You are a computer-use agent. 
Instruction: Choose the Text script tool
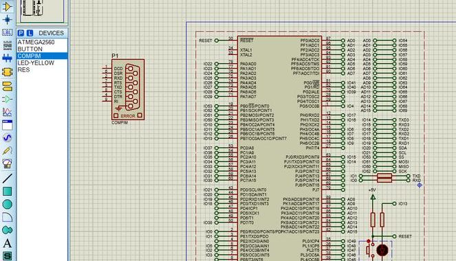(x=7, y=45)
